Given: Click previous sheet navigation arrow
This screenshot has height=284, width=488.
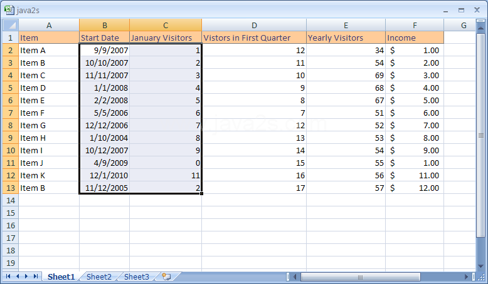Looking at the screenshot, I should [x=18, y=276].
